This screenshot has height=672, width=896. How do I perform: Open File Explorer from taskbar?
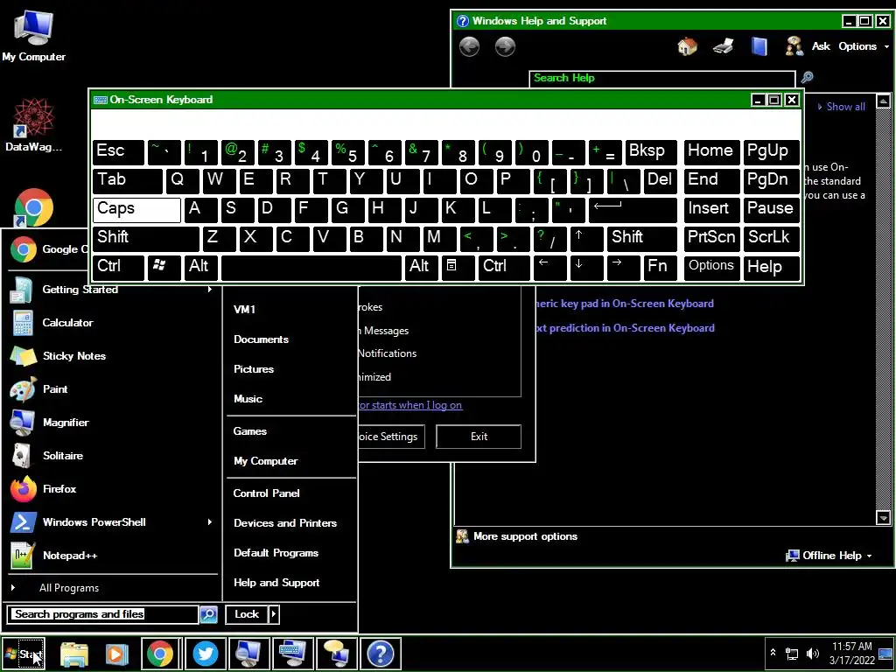74,654
